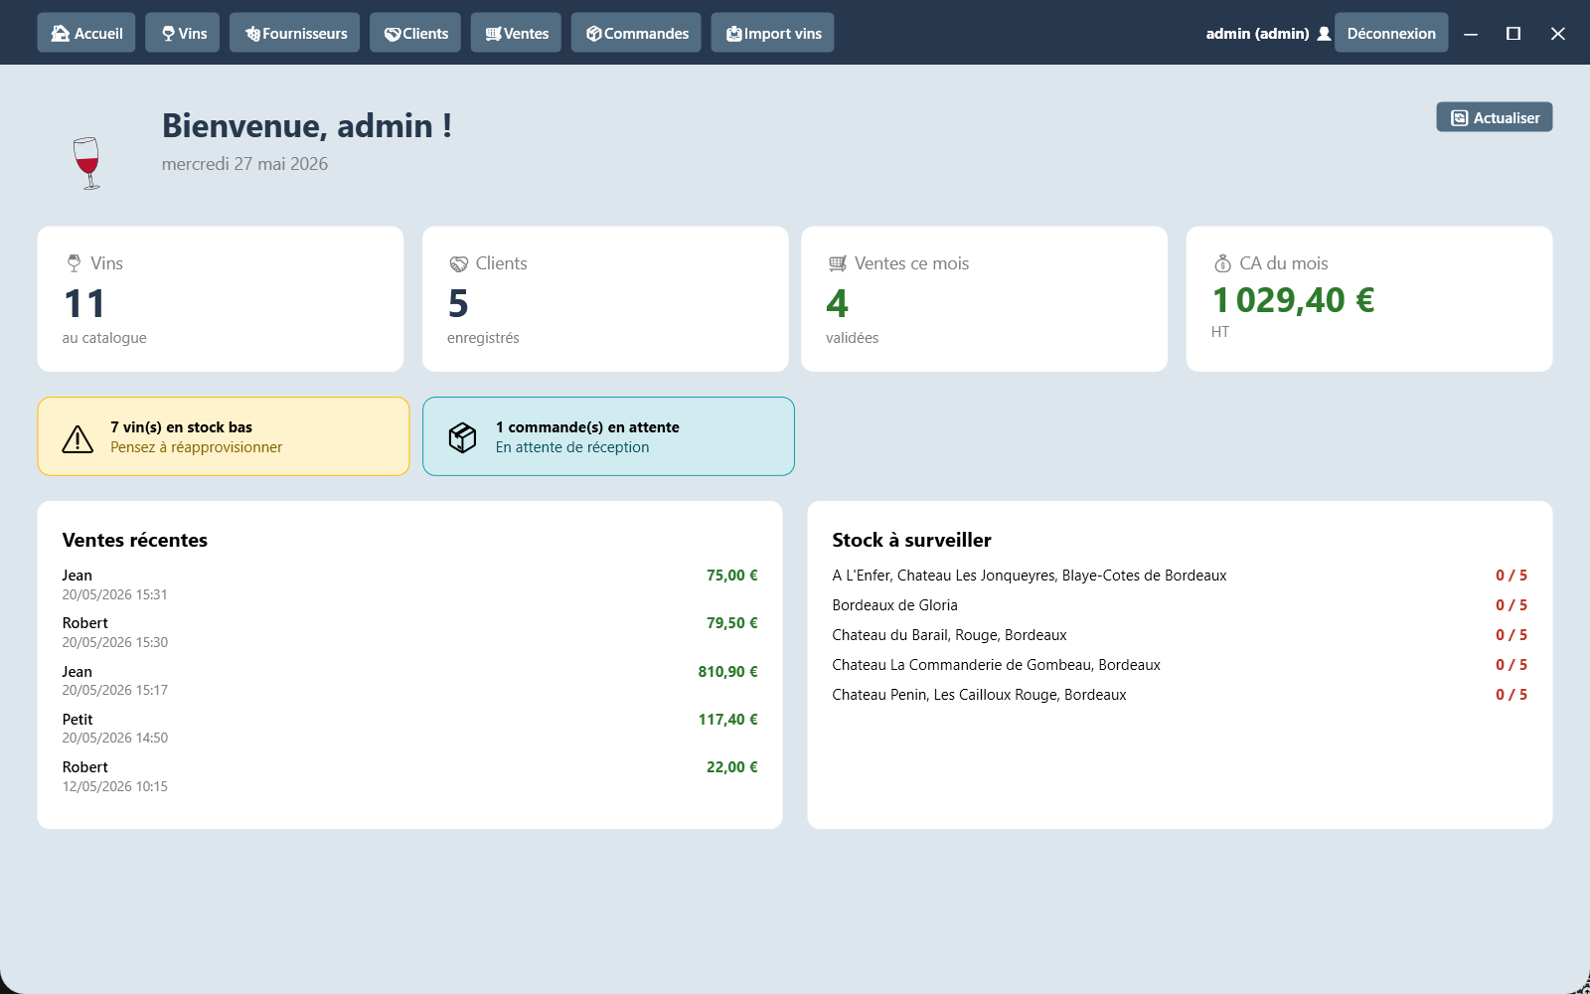
Task: Open the Clients 5 enregistrés card
Action: pyautogui.click(x=605, y=299)
